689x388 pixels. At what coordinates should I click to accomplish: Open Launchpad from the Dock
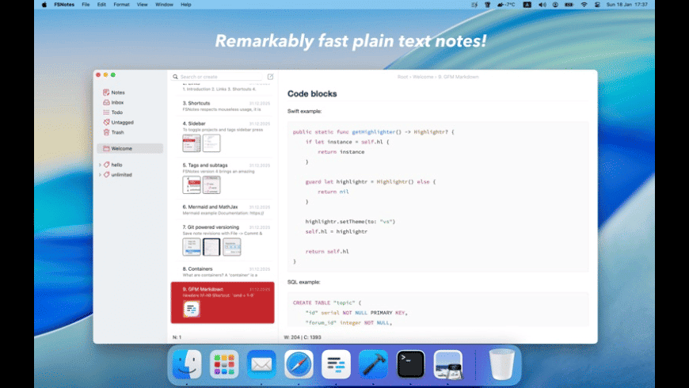point(224,364)
